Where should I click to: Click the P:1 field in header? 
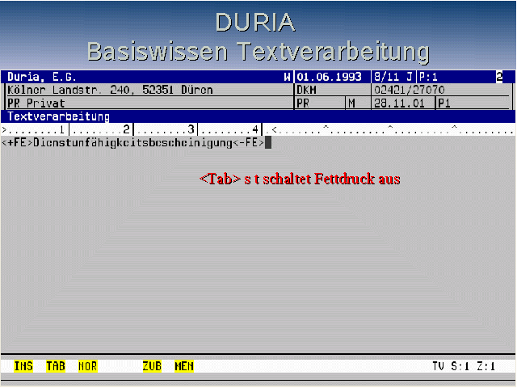pyautogui.click(x=428, y=77)
